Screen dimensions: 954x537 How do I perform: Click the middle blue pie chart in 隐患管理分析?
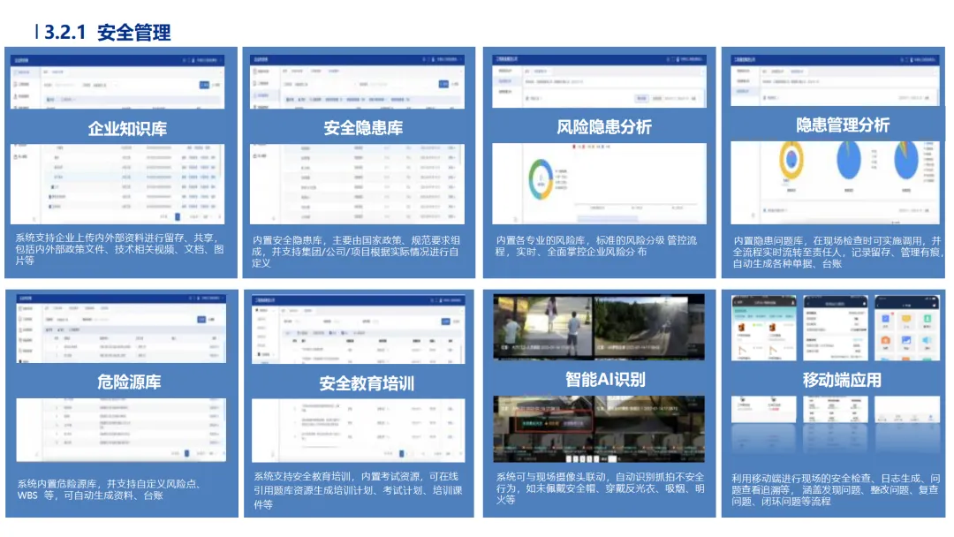click(x=849, y=160)
